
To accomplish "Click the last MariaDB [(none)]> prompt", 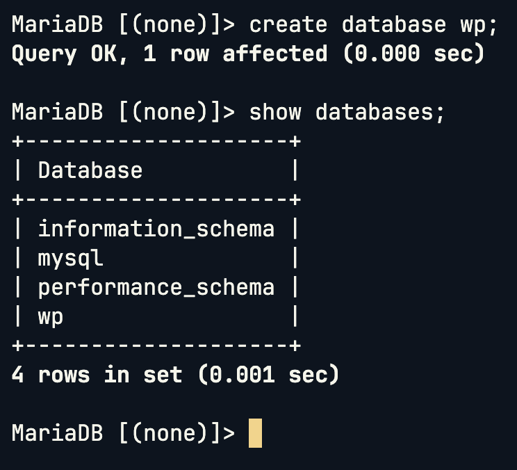I will point(123,433).
